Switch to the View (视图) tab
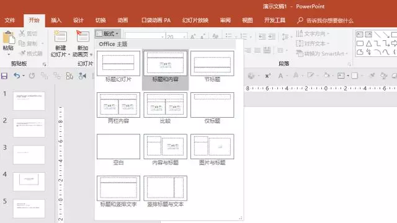This screenshot has width=397, height=223. (248, 20)
